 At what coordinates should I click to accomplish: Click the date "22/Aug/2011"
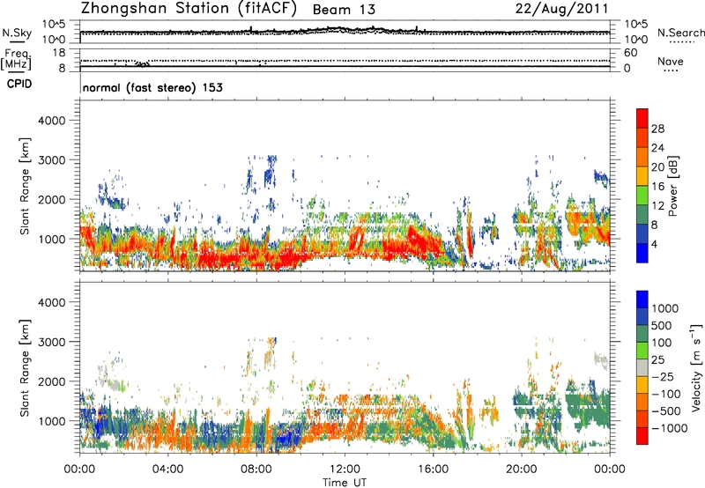pyautogui.click(x=561, y=9)
